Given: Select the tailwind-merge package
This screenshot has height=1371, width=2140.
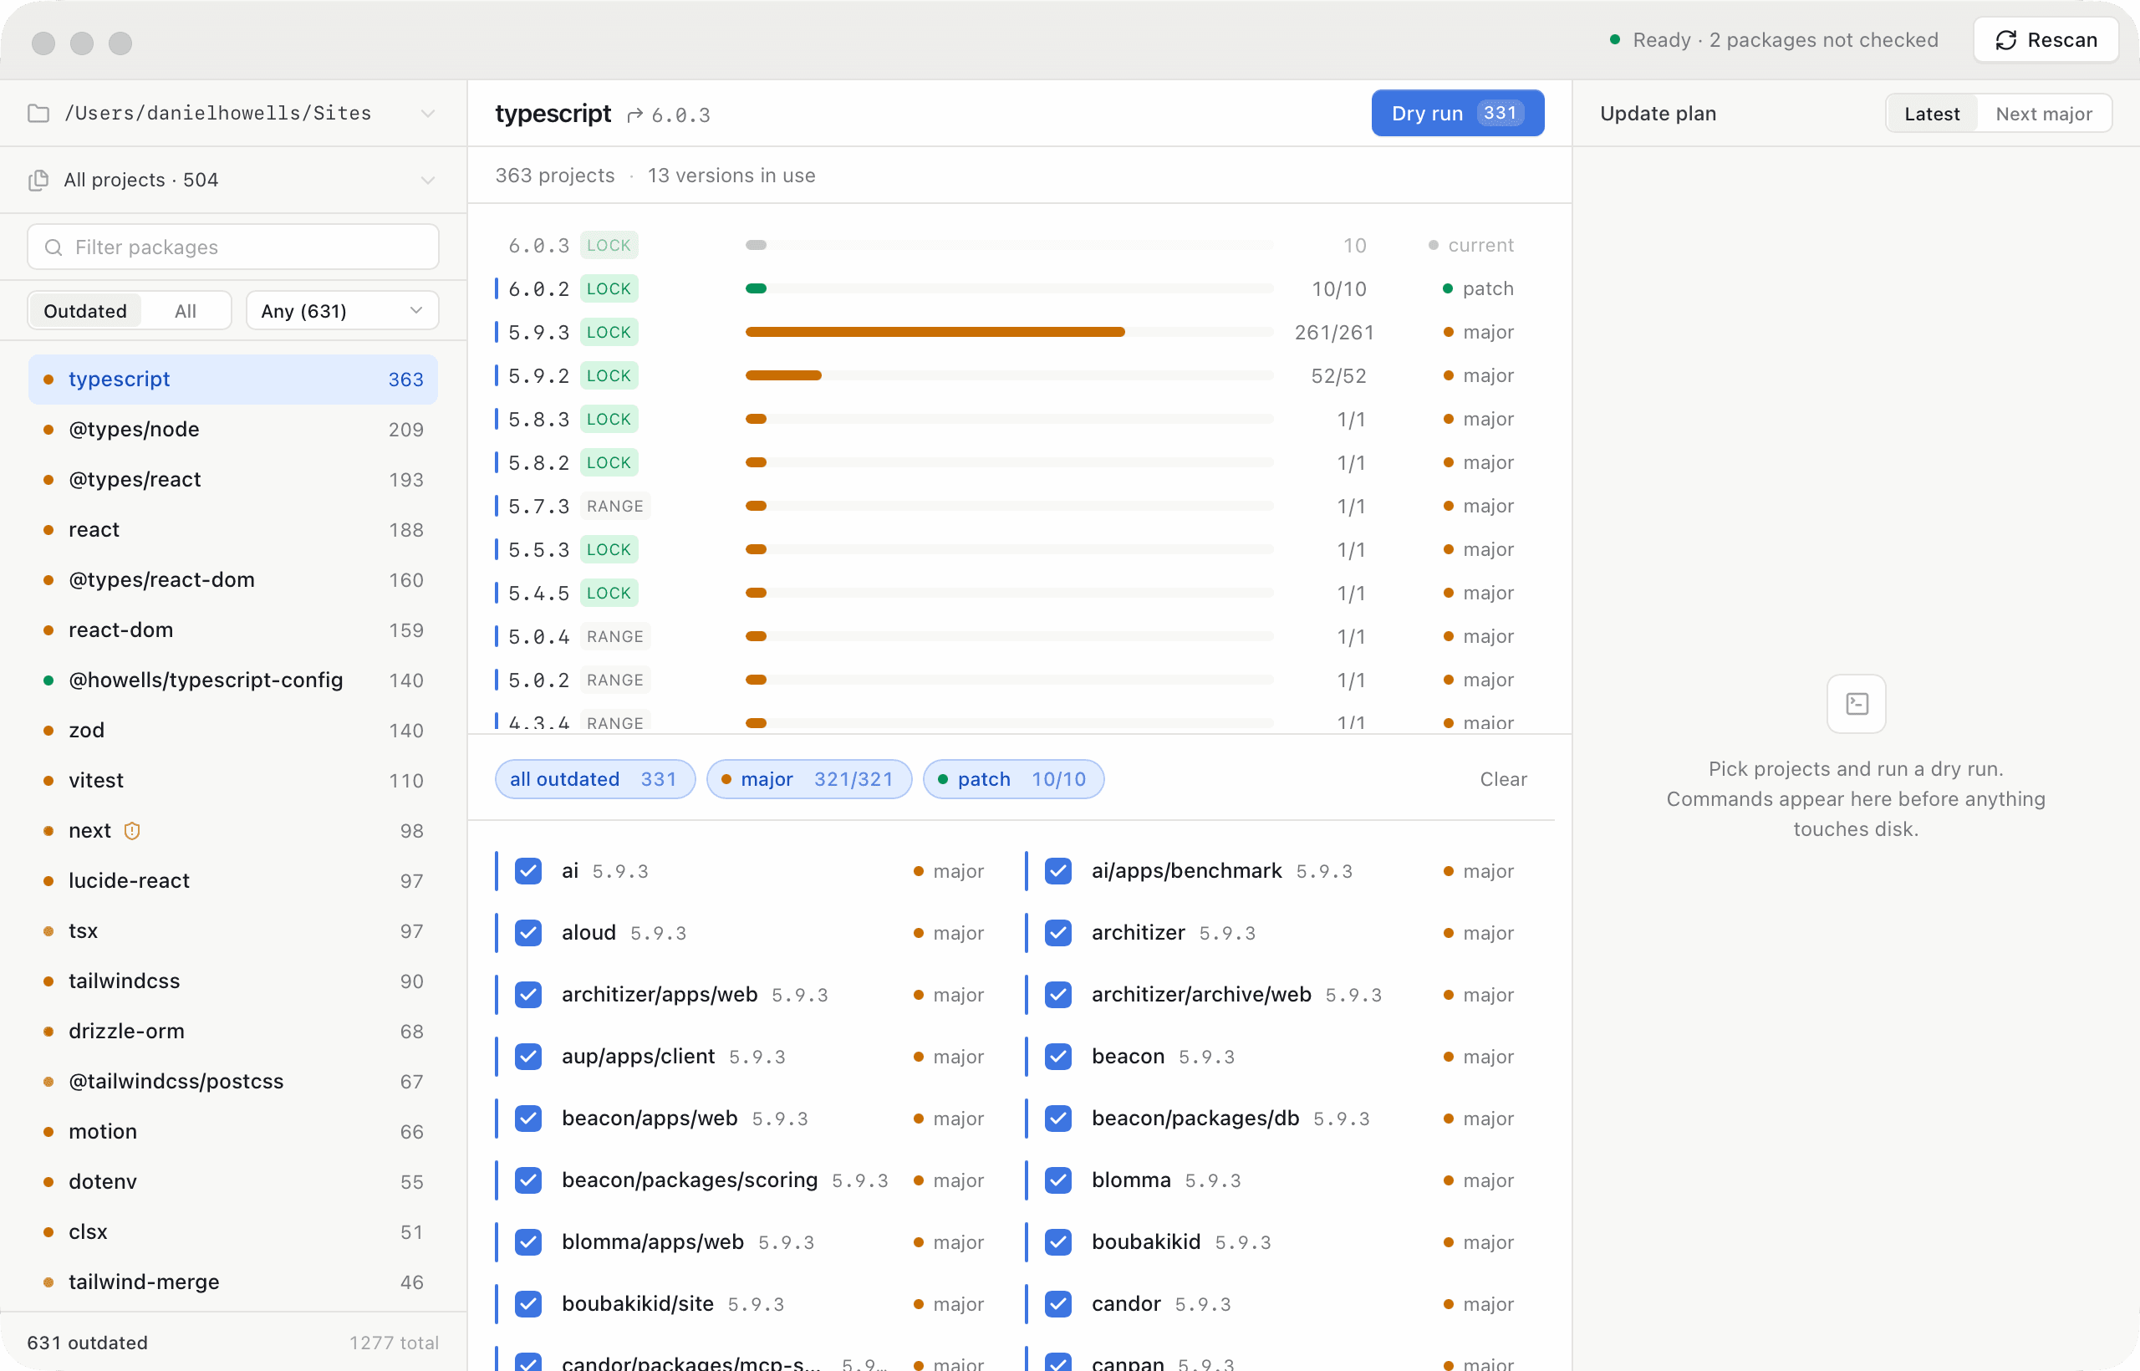Looking at the screenshot, I should (x=233, y=1282).
